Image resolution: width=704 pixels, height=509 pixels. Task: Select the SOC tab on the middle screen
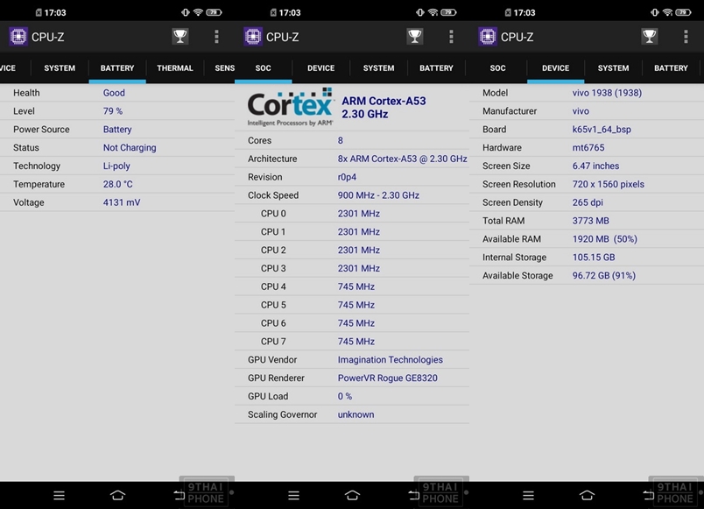click(x=263, y=68)
